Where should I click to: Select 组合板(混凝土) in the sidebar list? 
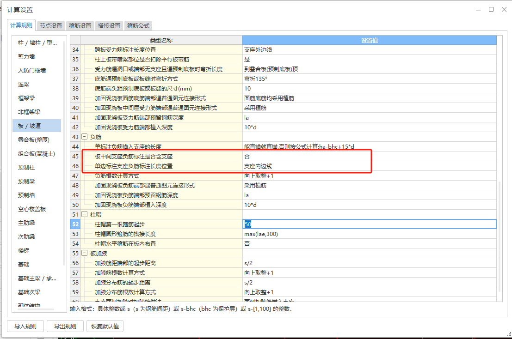(37, 153)
